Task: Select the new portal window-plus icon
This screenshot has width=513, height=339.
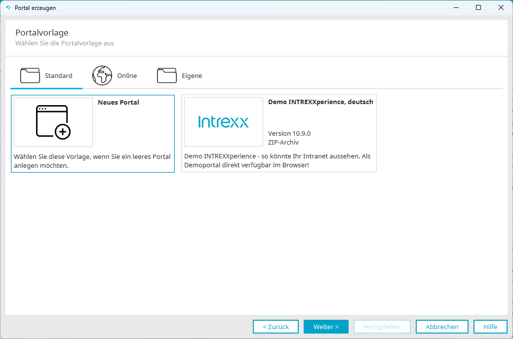Action: [53, 122]
